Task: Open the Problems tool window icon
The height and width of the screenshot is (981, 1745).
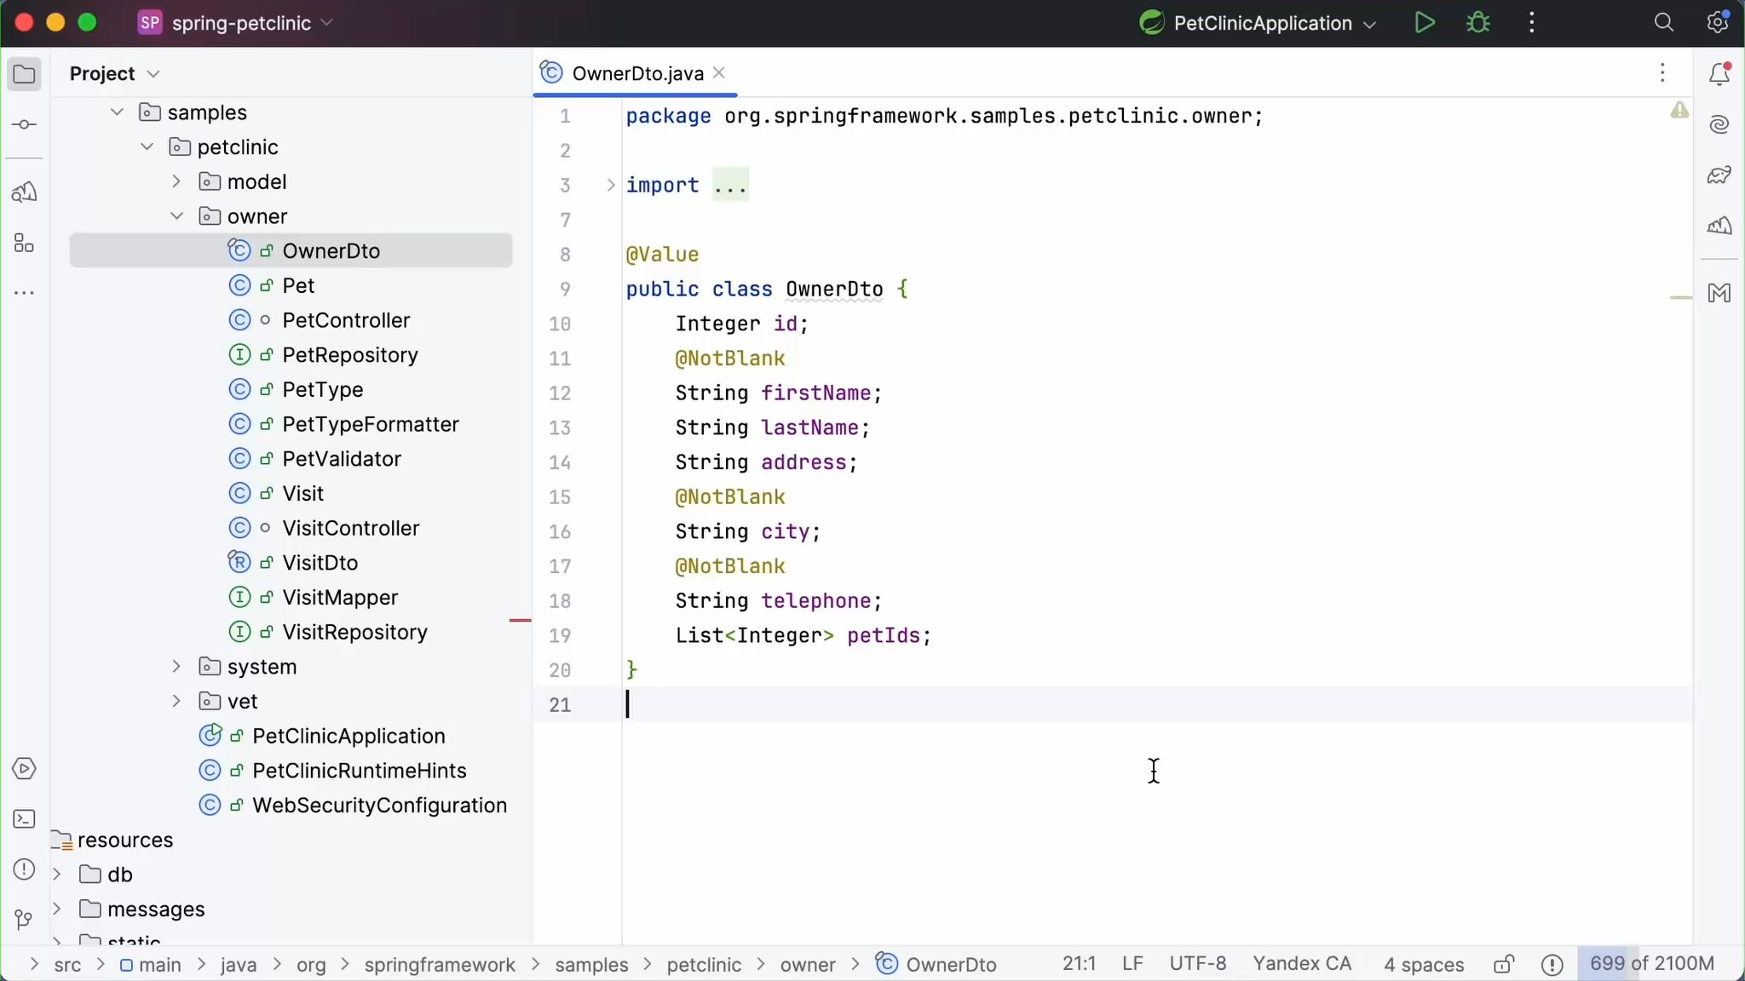Action: [24, 869]
